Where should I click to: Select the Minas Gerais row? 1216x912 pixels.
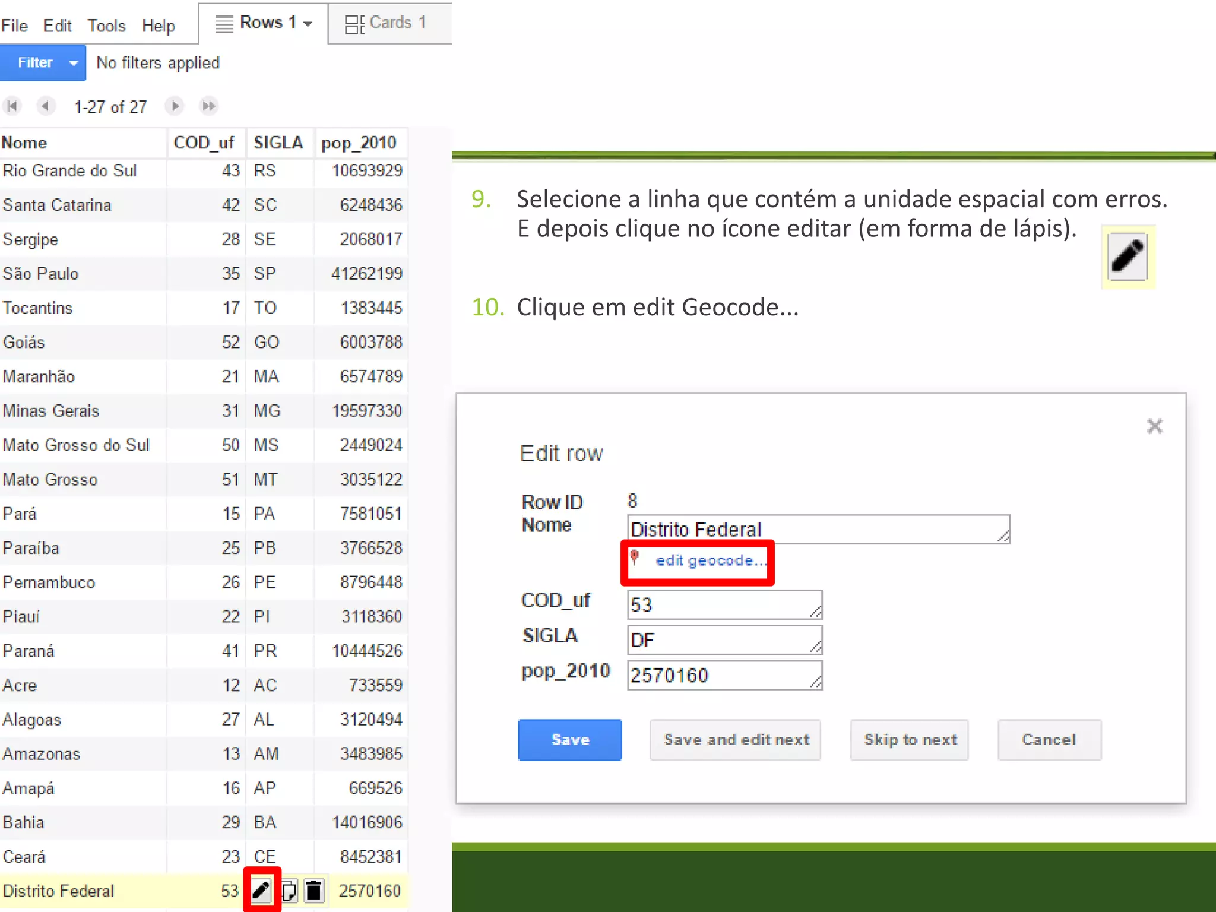point(204,411)
